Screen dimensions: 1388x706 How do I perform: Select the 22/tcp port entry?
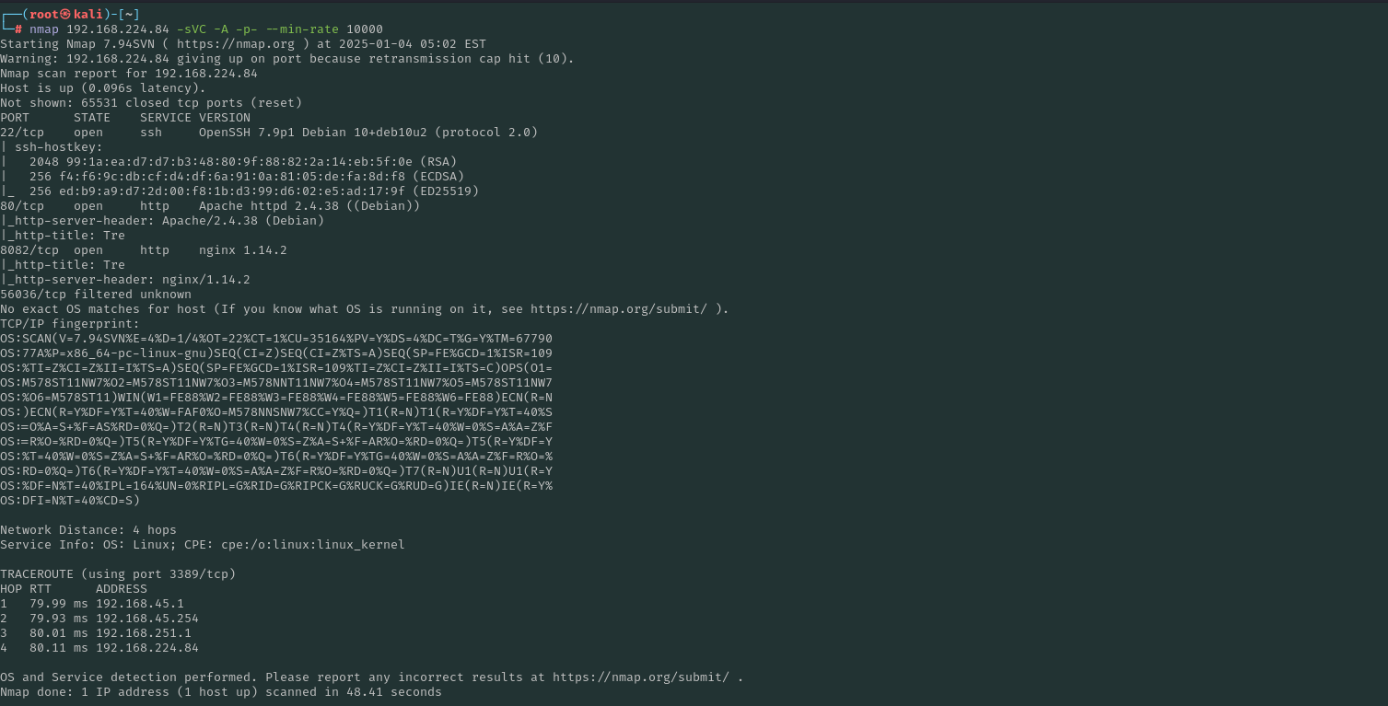(22, 133)
